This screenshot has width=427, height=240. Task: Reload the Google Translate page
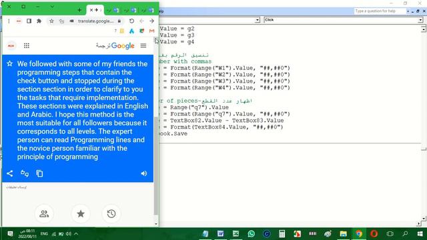[131, 21]
